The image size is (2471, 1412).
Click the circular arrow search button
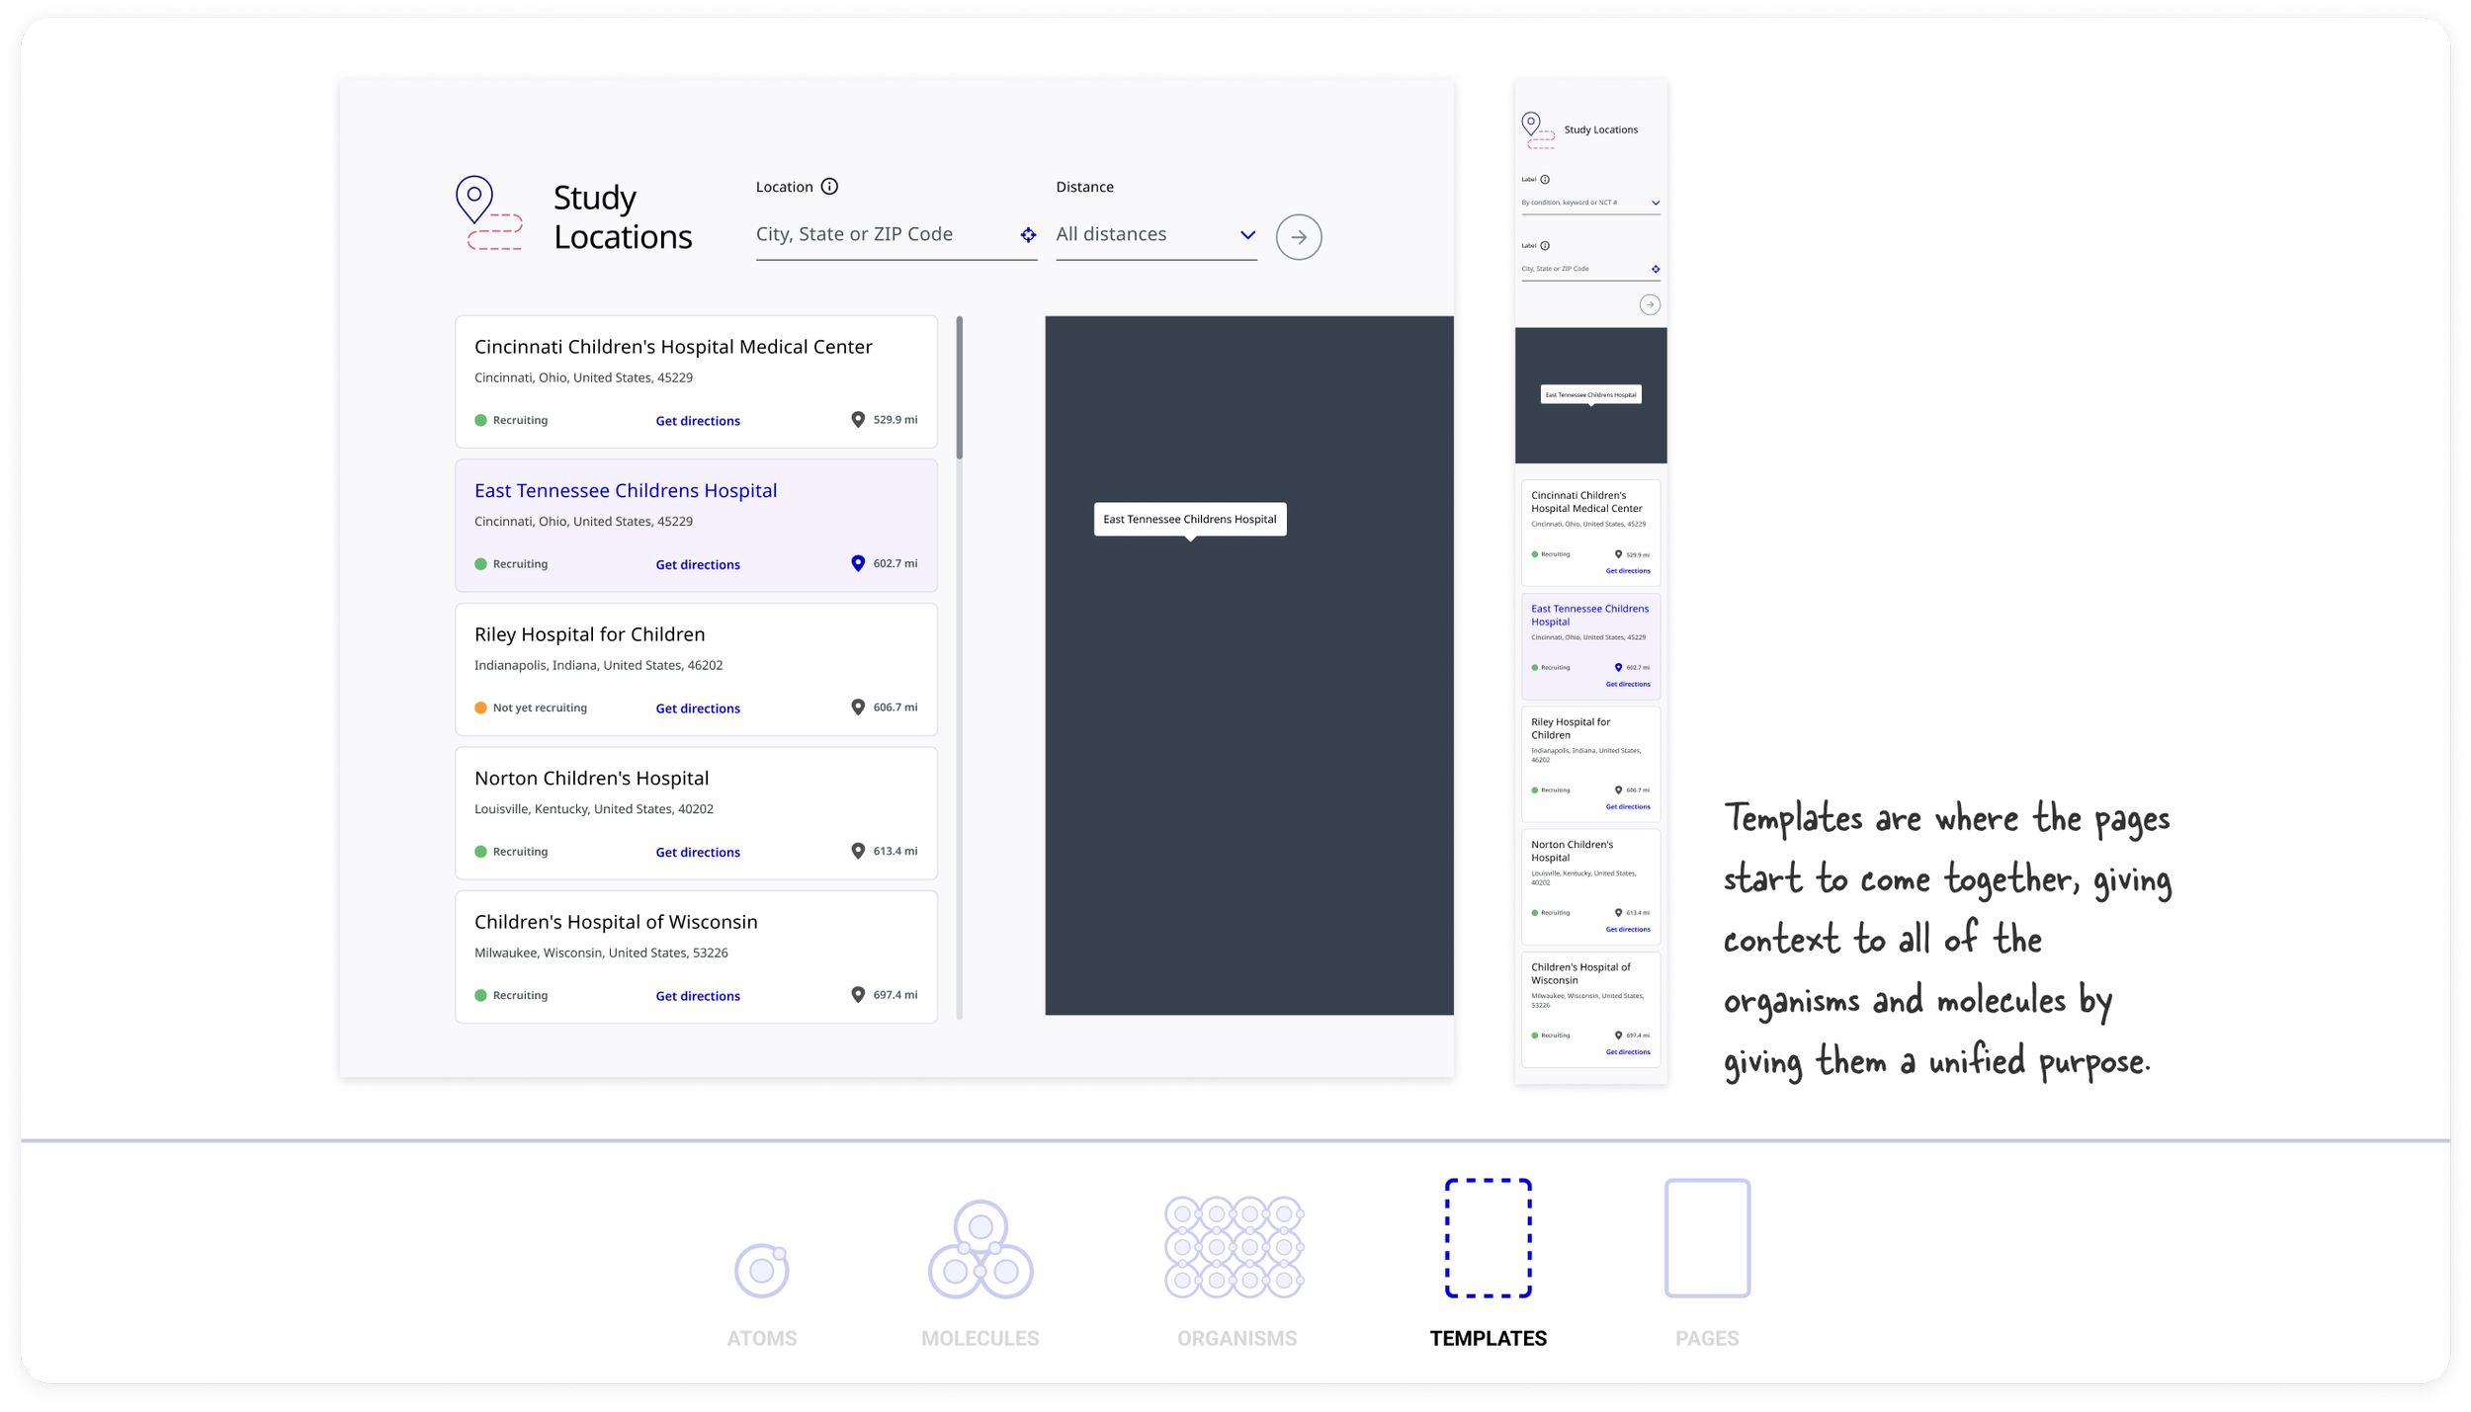click(1300, 237)
